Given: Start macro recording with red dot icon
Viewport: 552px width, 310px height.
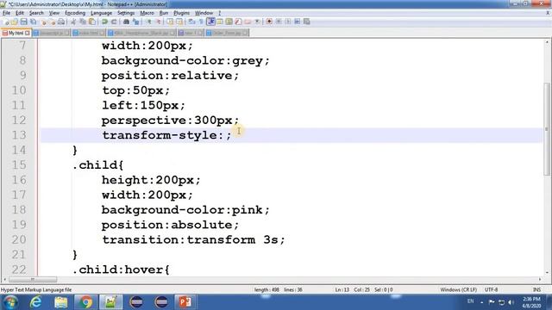Looking at the screenshot, I should pos(269,22).
